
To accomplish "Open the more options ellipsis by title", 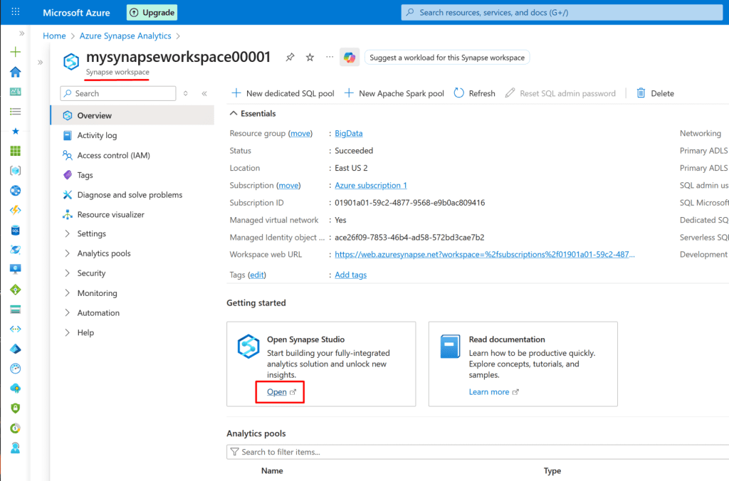I will coord(329,57).
